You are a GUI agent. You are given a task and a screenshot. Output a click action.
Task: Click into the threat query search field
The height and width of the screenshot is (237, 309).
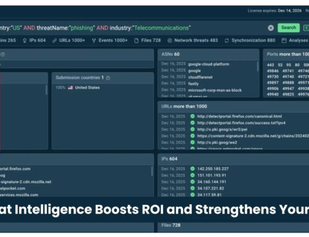pyautogui.click(x=132, y=28)
